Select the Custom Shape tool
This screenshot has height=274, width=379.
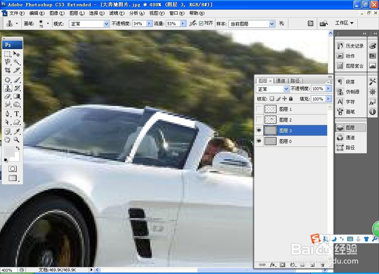pyautogui.click(x=16, y=122)
